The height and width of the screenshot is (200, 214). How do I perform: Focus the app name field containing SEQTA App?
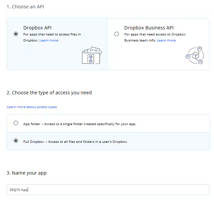coord(108,190)
